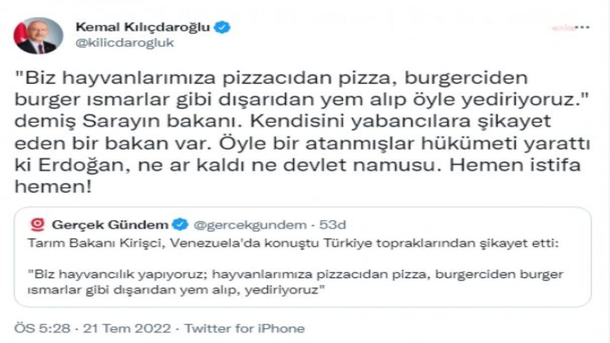Click the final word 'hemen!' in tweet
The image size is (610, 343).
tap(52, 187)
